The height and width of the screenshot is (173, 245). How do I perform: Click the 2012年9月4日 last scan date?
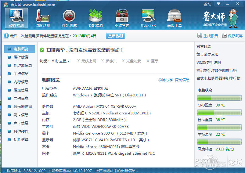click(x=85, y=36)
